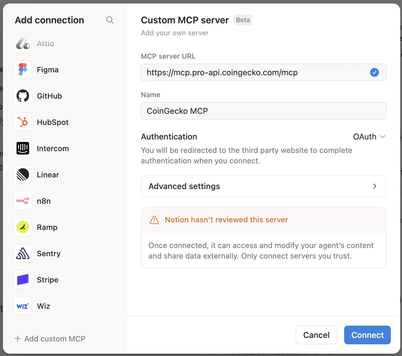The height and width of the screenshot is (356, 402).
Task: Choose GitHub from connection list
Action: [x=49, y=96]
